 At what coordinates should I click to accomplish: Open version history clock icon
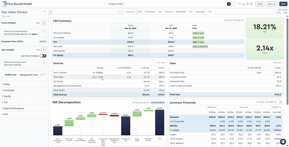point(239,4)
